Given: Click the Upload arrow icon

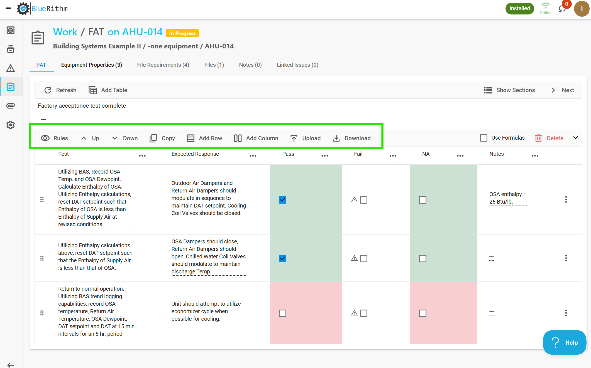Looking at the screenshot, I should pos(294,138).
